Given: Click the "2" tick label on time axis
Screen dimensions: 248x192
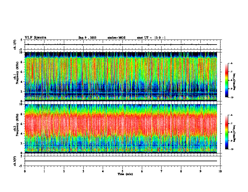Looking at the screenshot, I should click(x=64, y=171).
